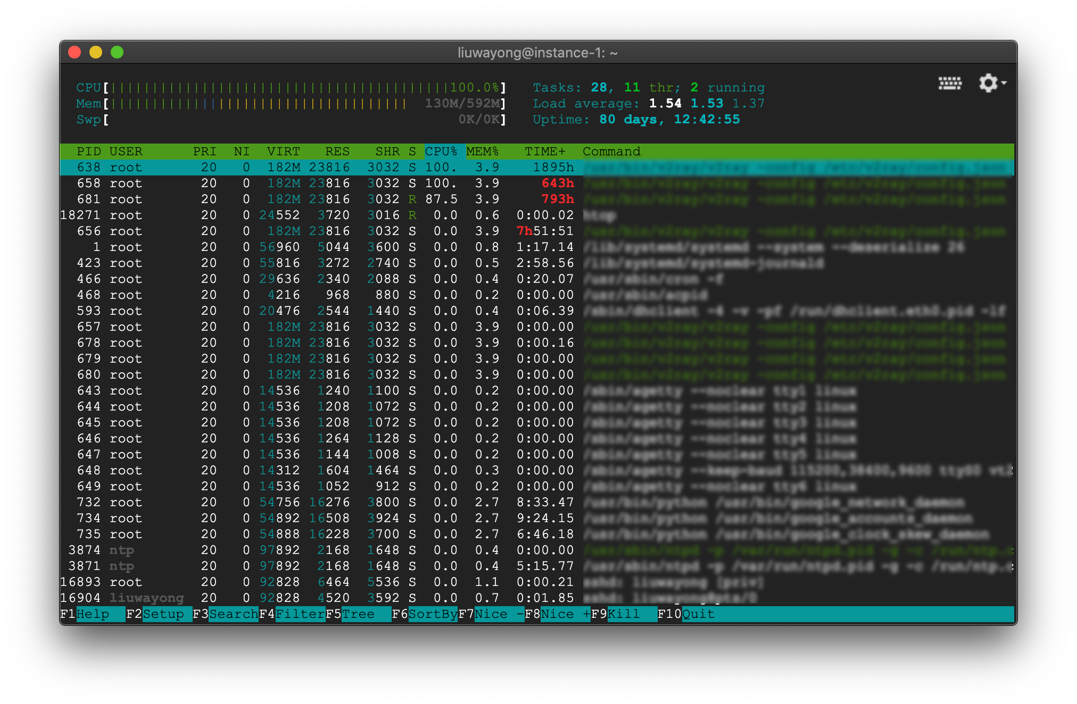Select F9 Kill in footer bar
Screen dimensions: 1077x704
pos(624,614)
